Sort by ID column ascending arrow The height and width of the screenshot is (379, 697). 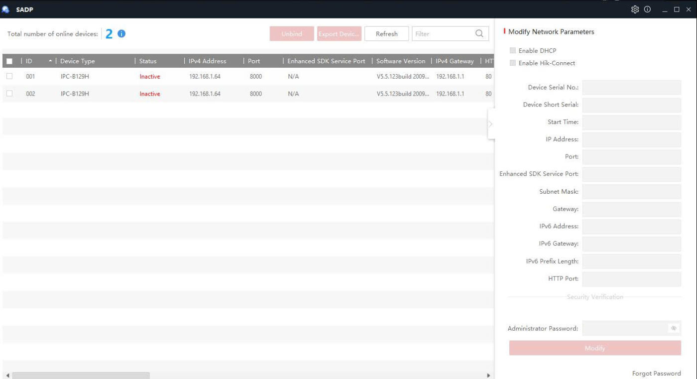click(x=49, y=61)
